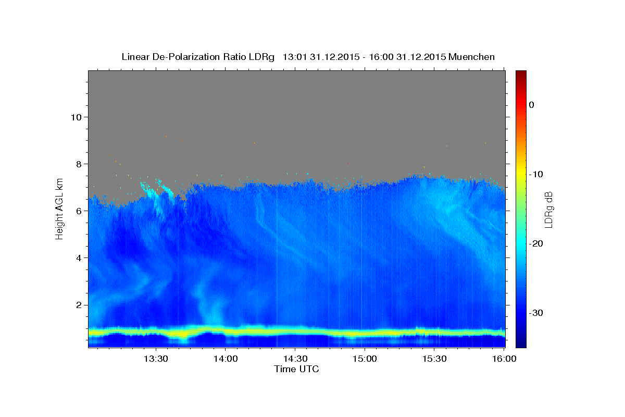Click the 'Height AGL km' axis label
625x417 pixels.
point(60,209)
